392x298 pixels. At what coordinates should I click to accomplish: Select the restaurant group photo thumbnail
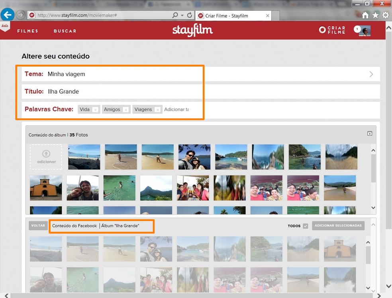(x=193, y=188)
